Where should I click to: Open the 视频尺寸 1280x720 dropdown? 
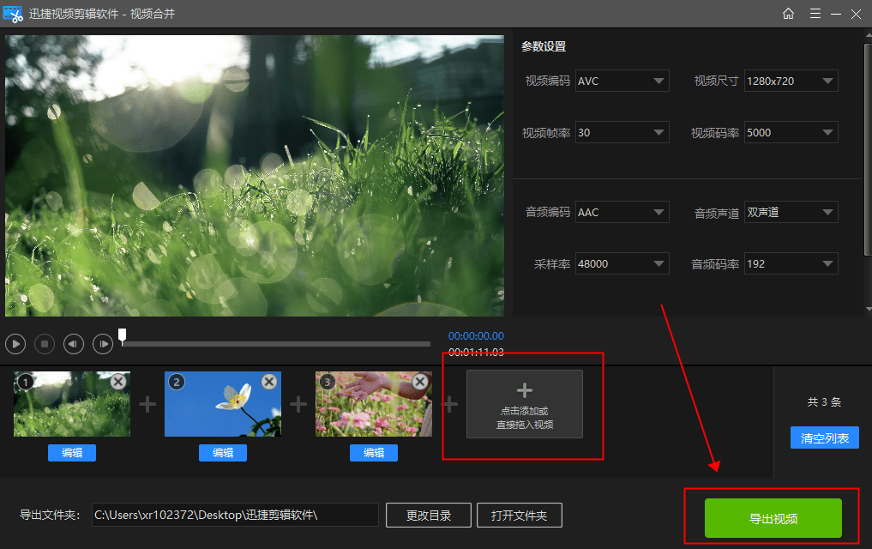[791, 81]
